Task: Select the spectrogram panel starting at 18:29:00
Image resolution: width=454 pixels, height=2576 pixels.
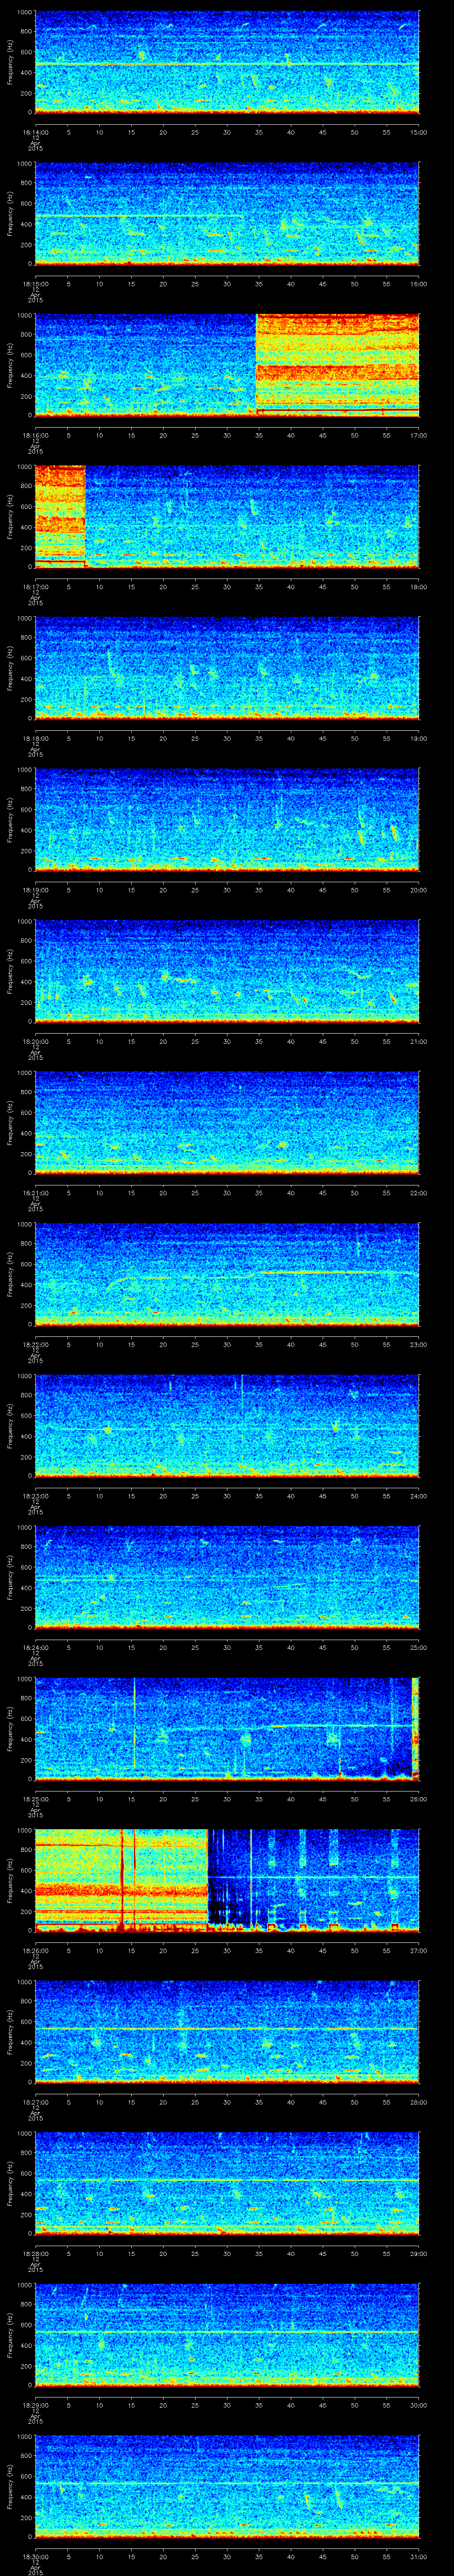Action: pos(227,2335)
